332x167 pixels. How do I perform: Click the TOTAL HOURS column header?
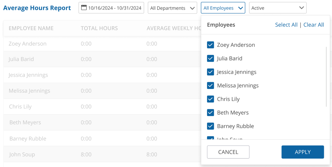(x=99, y=28)
